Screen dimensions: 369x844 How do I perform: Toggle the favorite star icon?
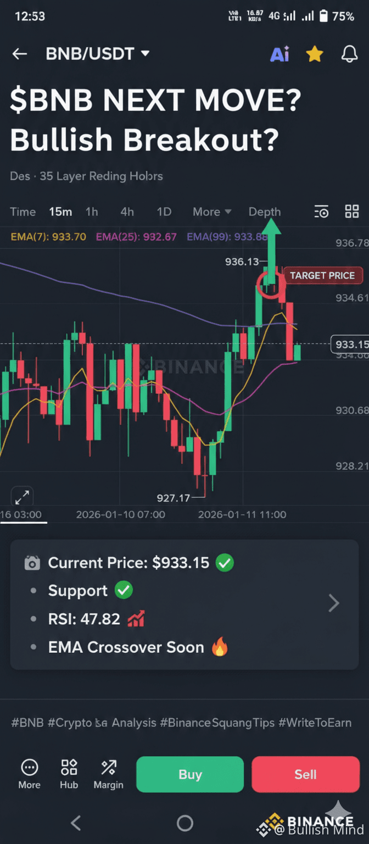tap(314, 54)
